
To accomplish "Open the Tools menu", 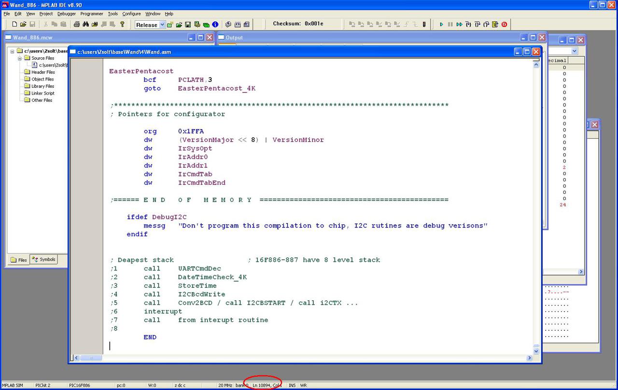I will tap(113, 14).
